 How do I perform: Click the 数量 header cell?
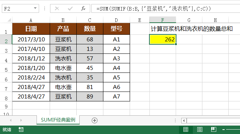coord(90,29)
